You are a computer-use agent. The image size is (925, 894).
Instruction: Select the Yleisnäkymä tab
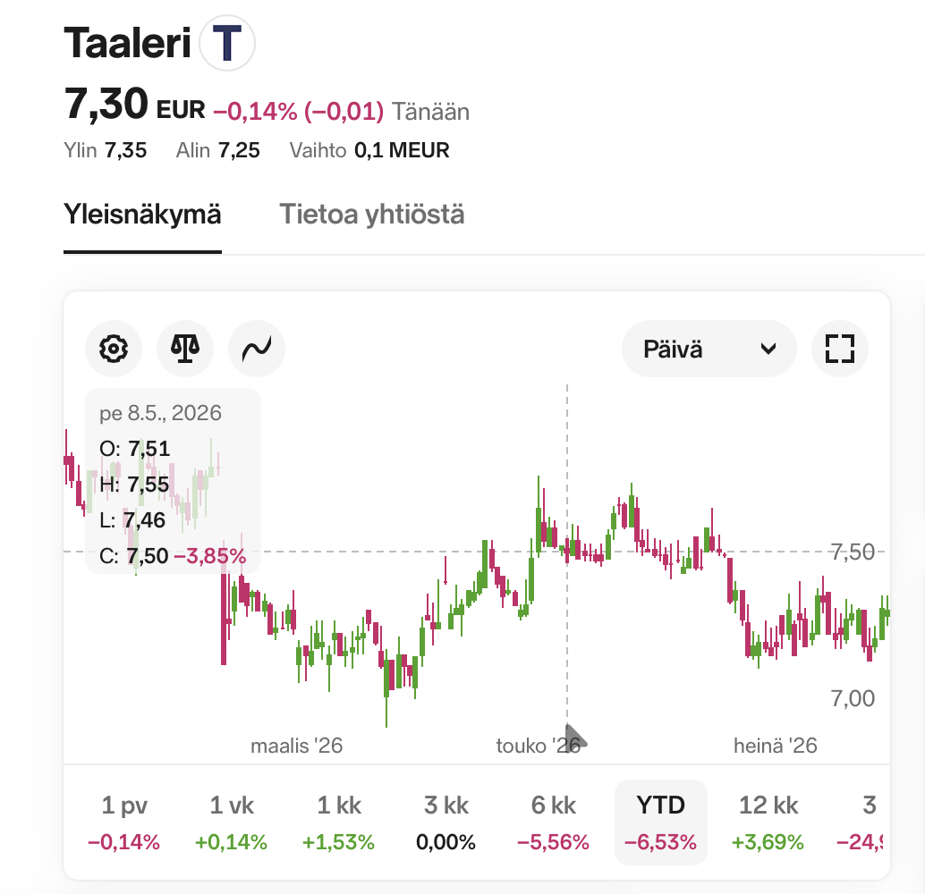point(142,214)
